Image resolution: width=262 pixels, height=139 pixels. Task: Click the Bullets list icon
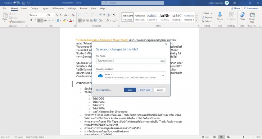(x=80, y=15)
